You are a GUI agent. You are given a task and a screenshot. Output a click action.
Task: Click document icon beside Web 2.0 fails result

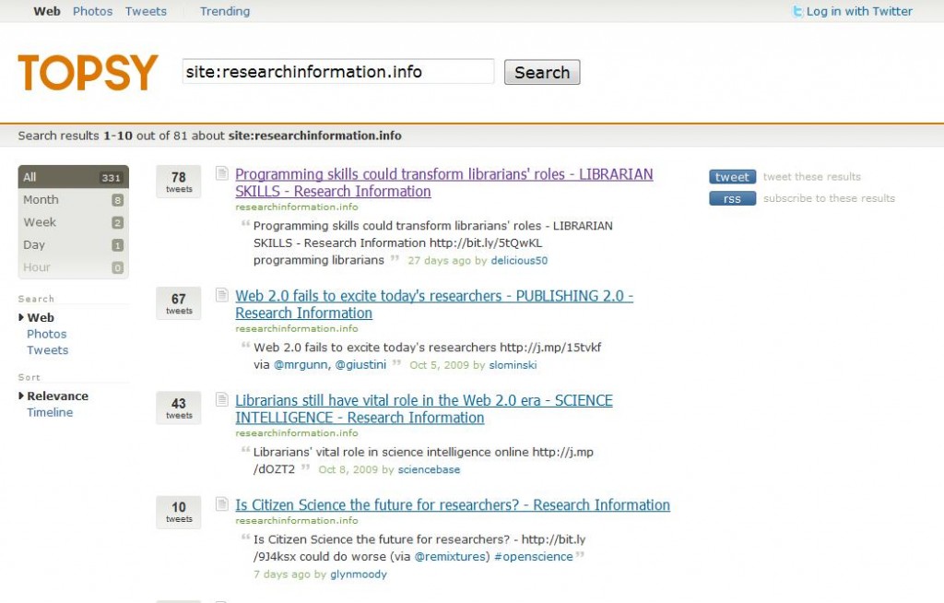pyautogui.click(x=221, y=294)
